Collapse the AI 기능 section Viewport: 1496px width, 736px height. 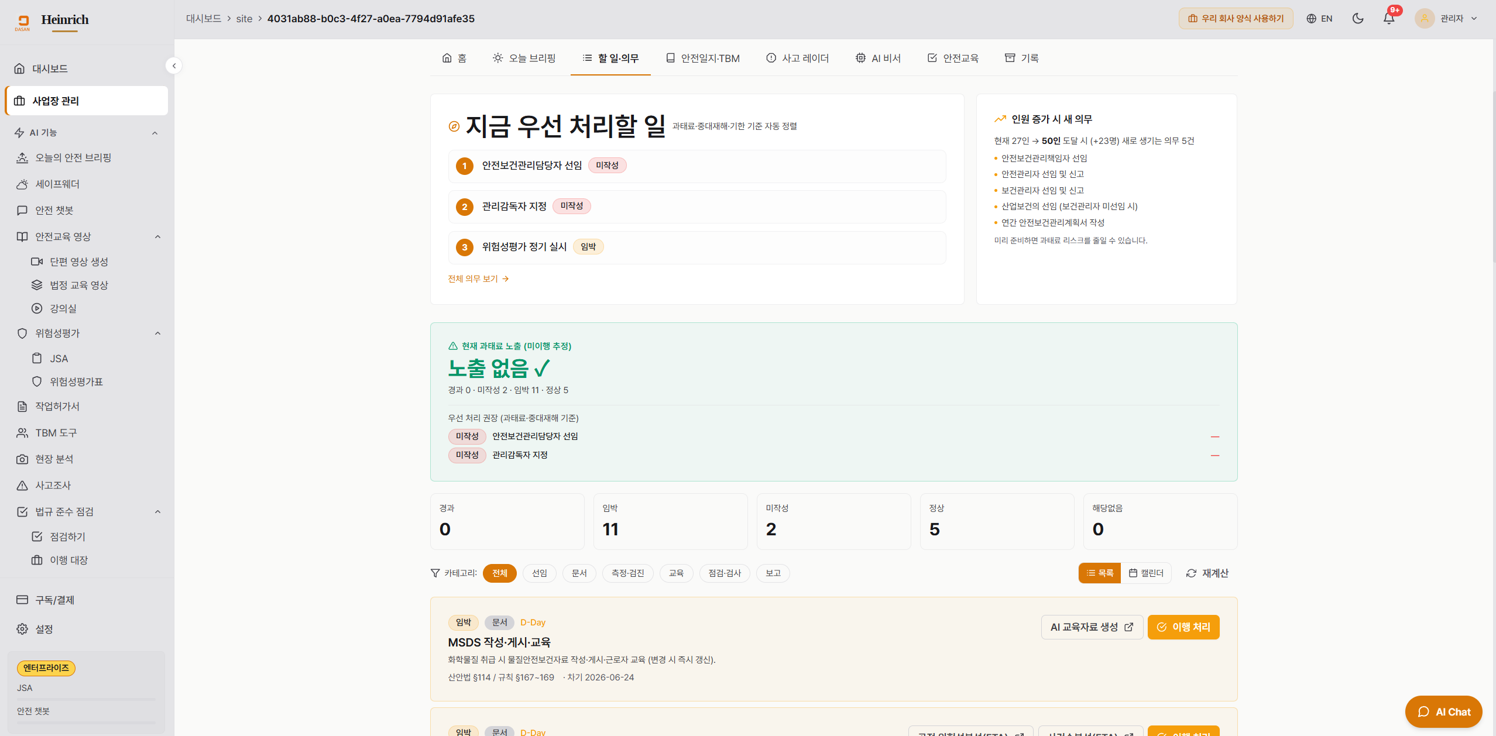coord(155,133)
